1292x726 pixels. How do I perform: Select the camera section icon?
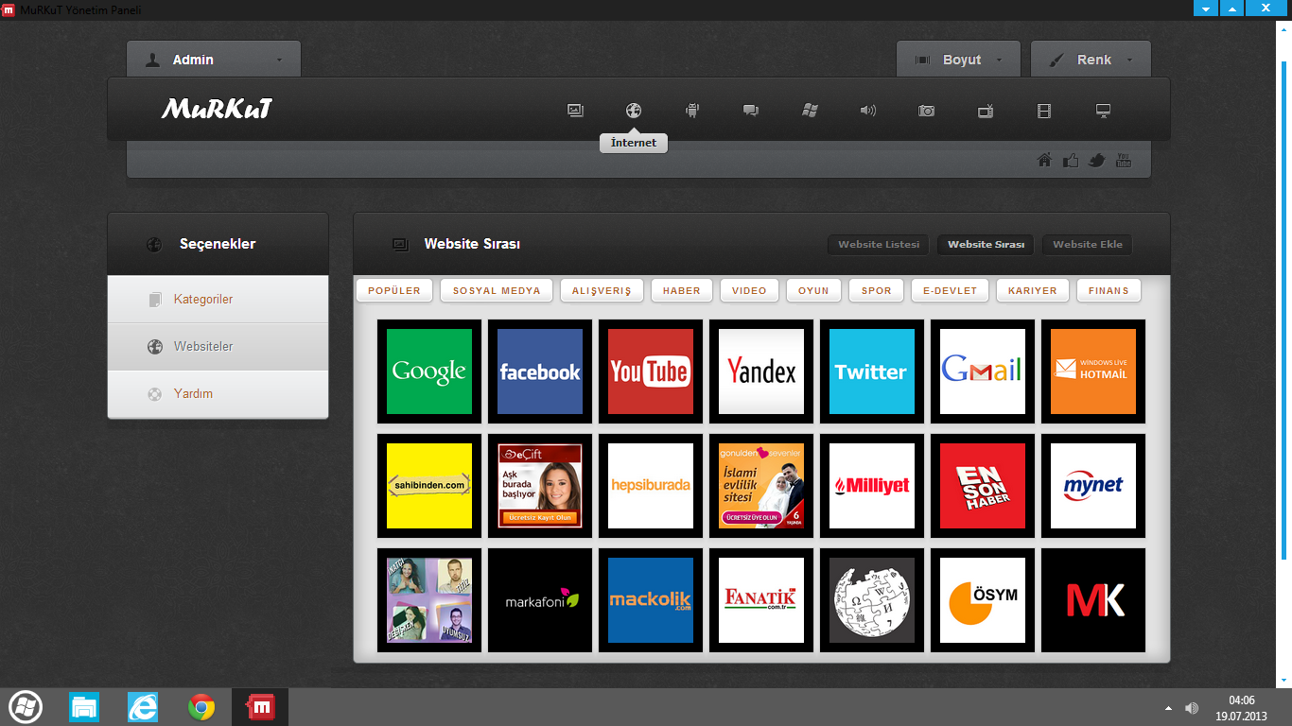pos(927,111)
